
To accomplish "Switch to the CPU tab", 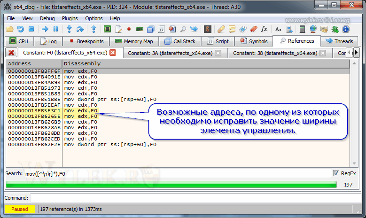I will 19,41.
